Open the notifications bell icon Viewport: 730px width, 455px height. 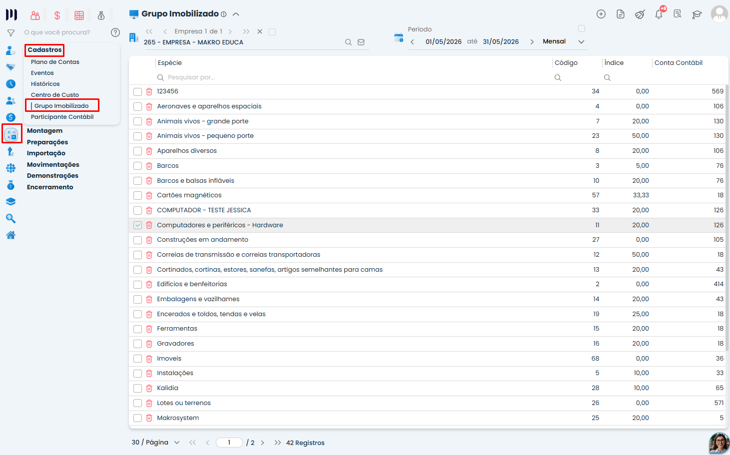coord(659,14)
